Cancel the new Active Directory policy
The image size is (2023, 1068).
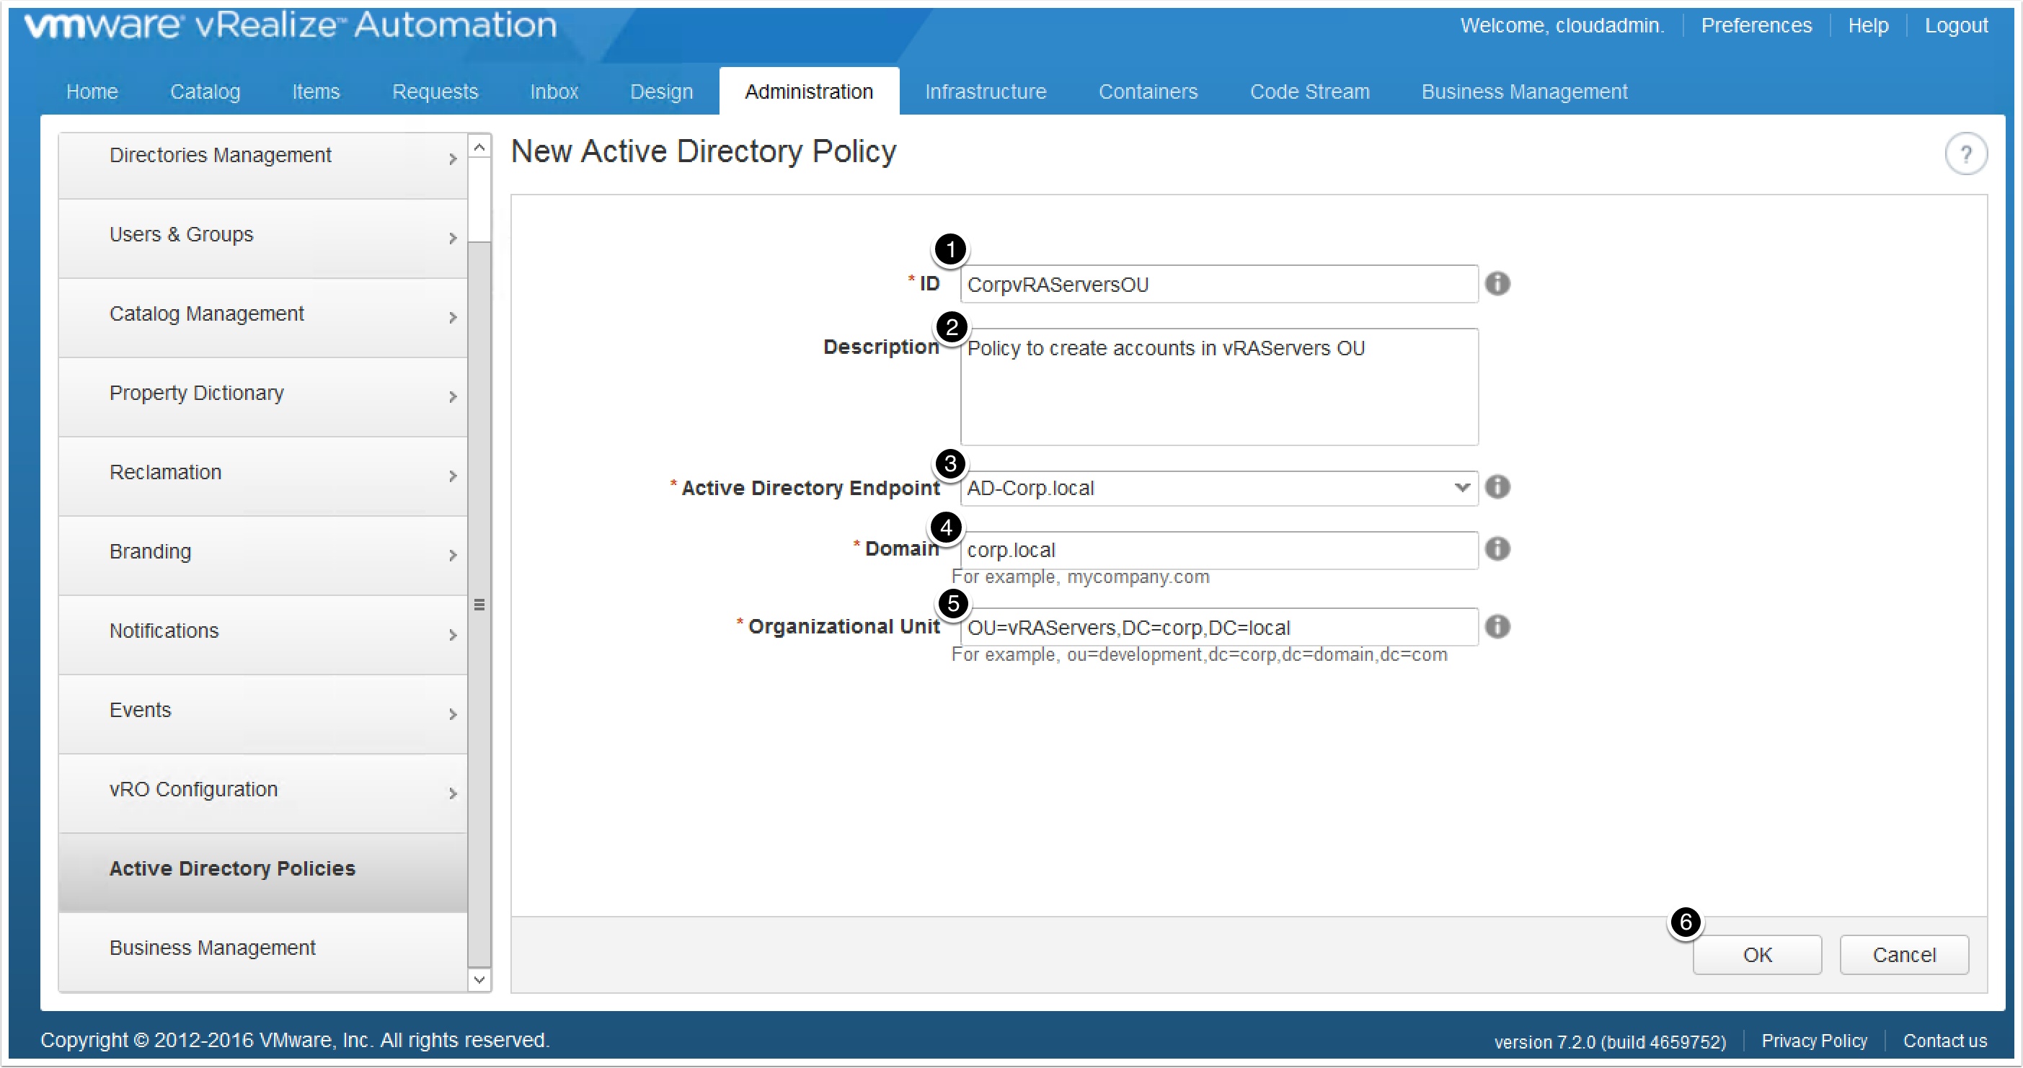click(x=1903, y=955)
